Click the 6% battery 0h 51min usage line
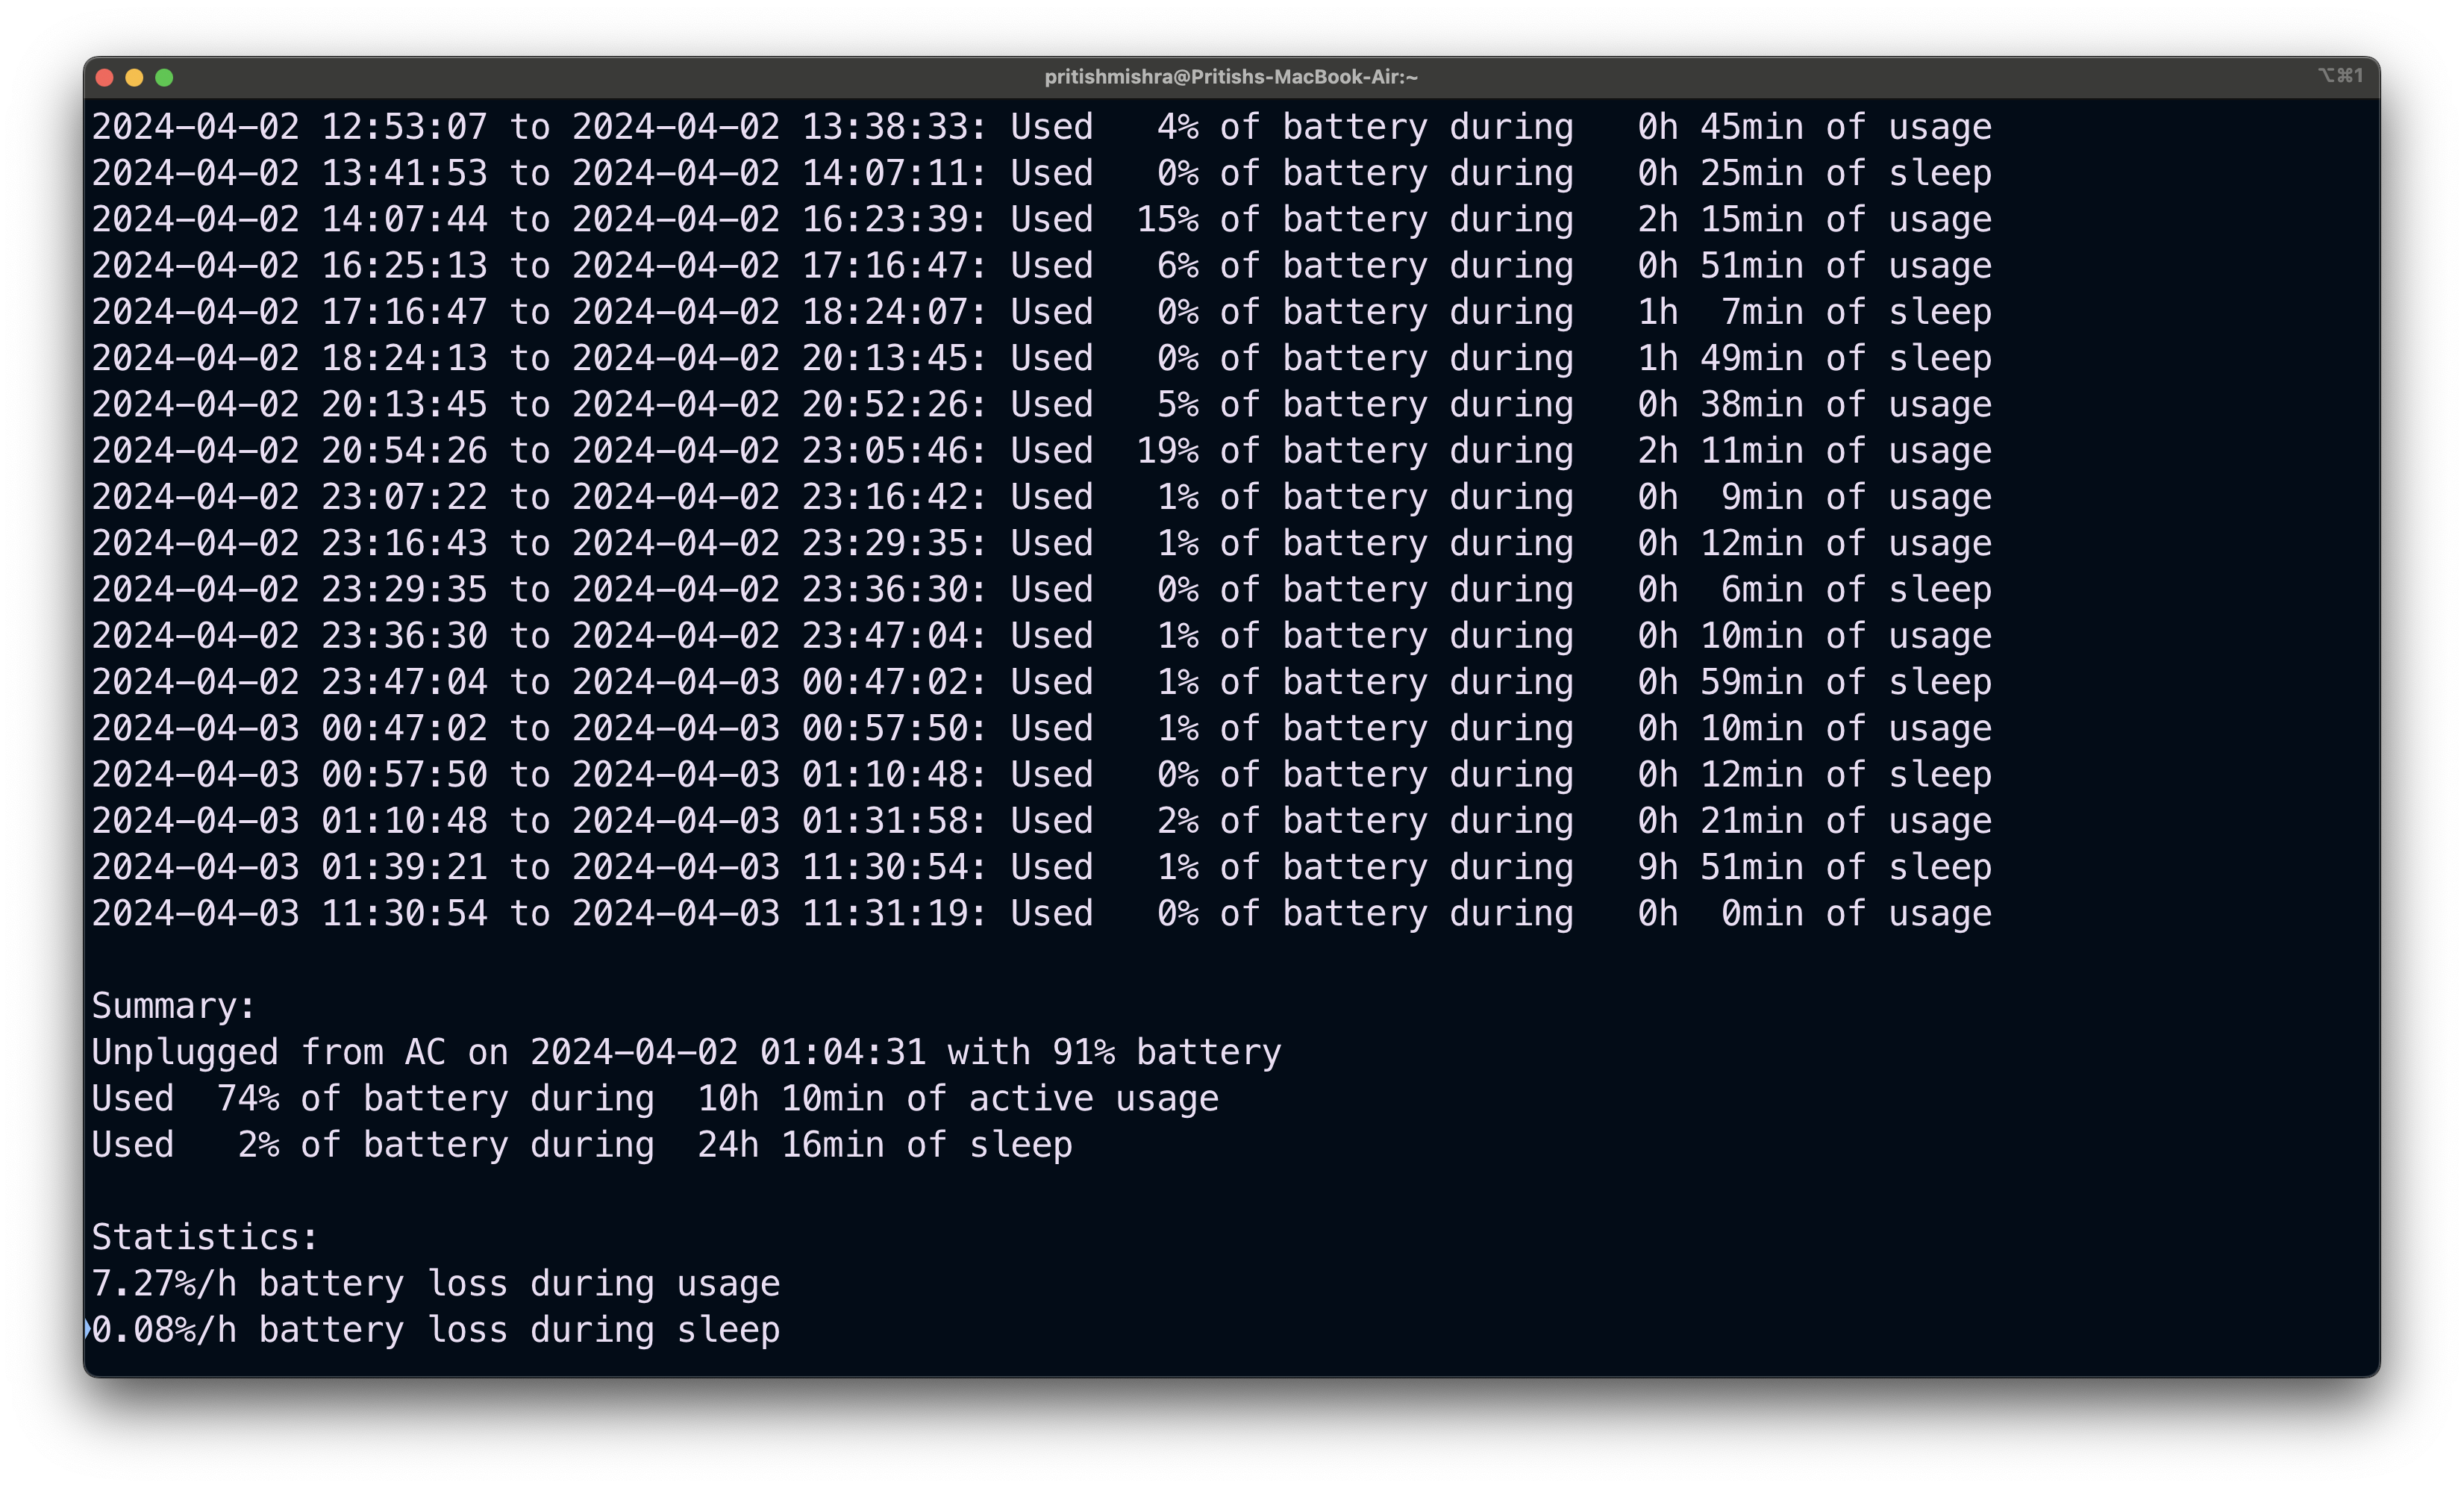 point(1041,266)
